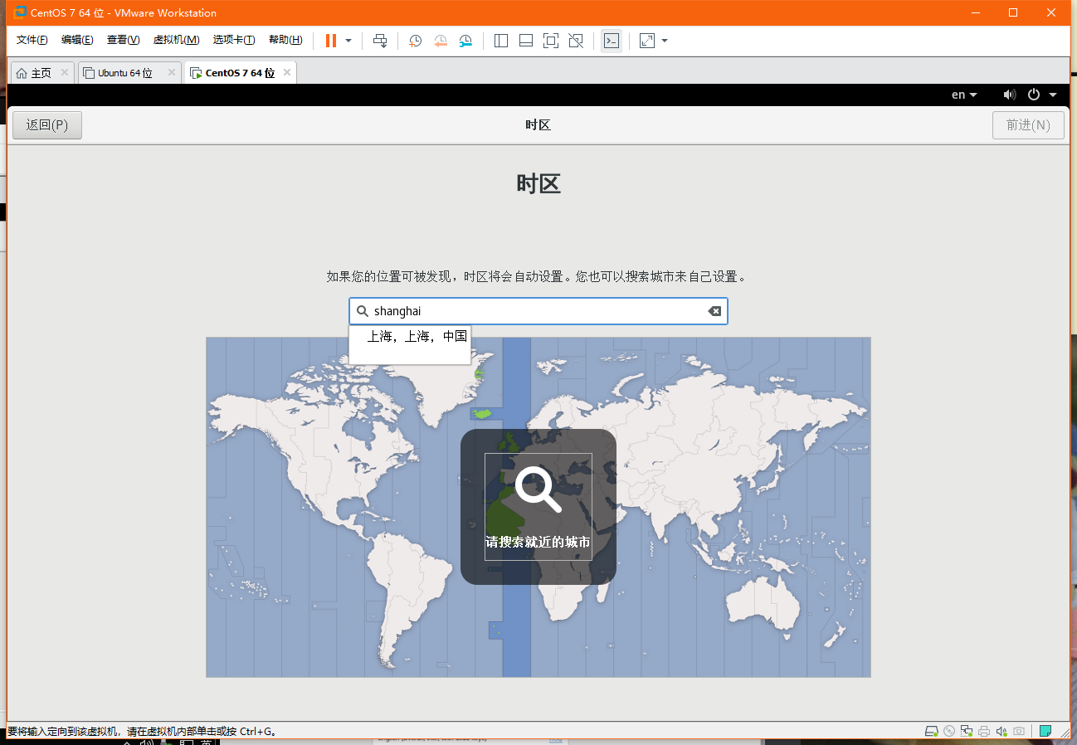The height and width of the screenshot is (745, 1077).
Task: Click the CD/DVD drive status icon
Action: pyautogui.click(x=950, y=732)
